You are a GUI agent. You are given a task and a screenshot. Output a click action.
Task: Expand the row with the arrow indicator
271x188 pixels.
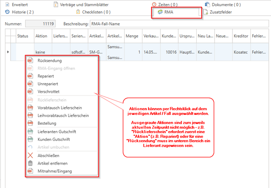(8, 52)
